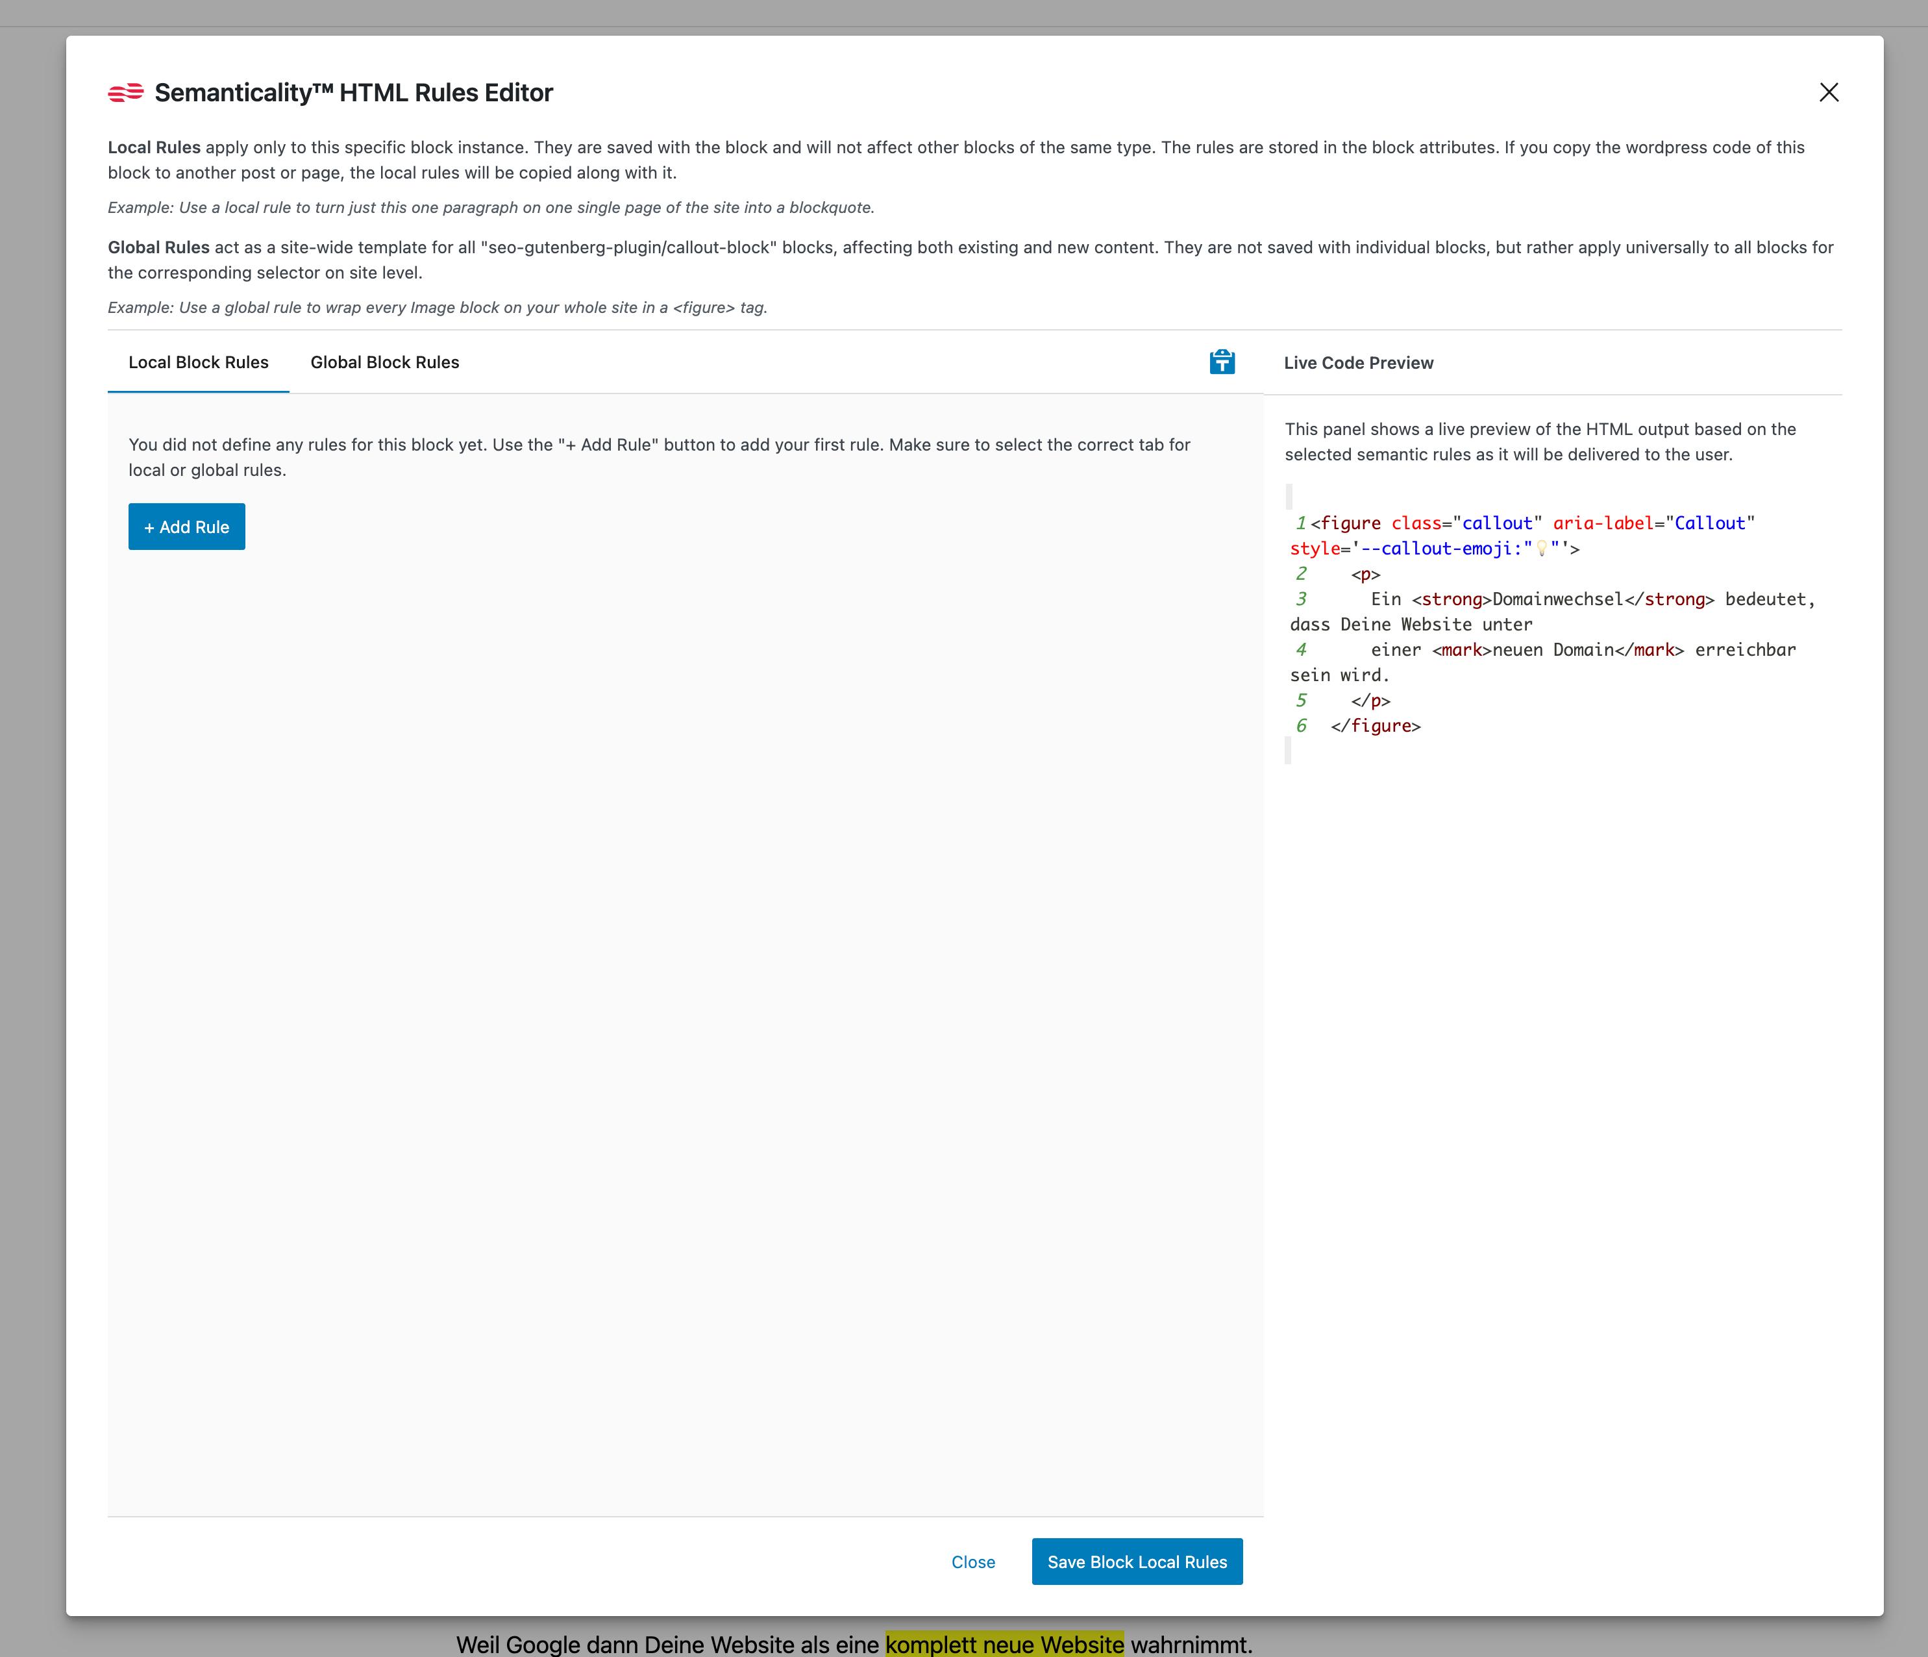The height and width of the screenshot is (1657, 1928).
Task: Switch to the Global Block Rules tab
Action: pyautogui.click(x=384, y=362)
